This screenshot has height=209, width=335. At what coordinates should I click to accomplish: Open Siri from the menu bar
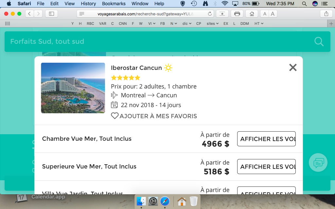pos(315,3)
